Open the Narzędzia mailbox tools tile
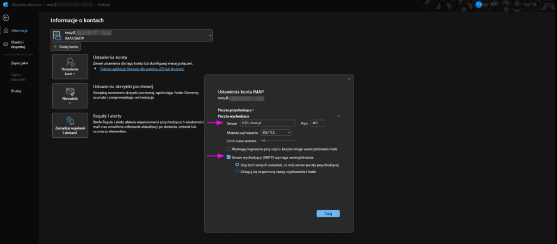Viewport: 557px width, 244px height. click(71, 96)
